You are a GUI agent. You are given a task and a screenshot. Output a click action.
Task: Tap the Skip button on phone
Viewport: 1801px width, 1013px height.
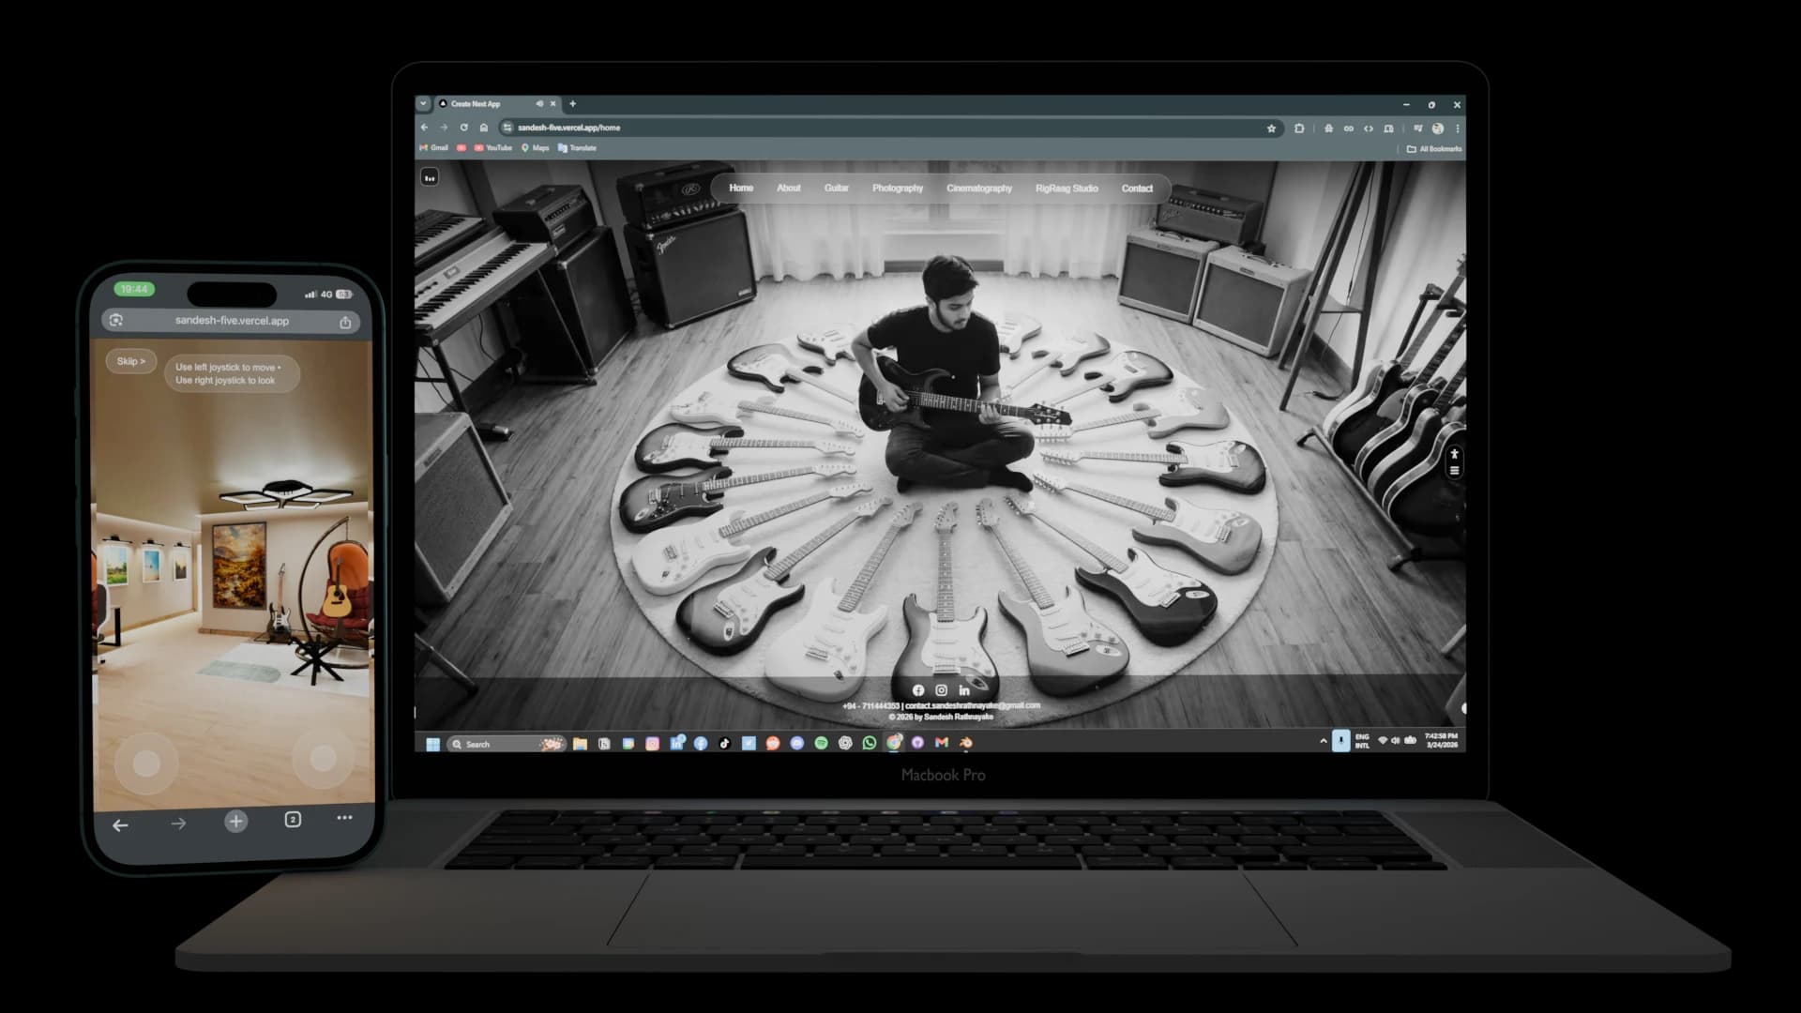pyautogui.click(x=130, y=361)
